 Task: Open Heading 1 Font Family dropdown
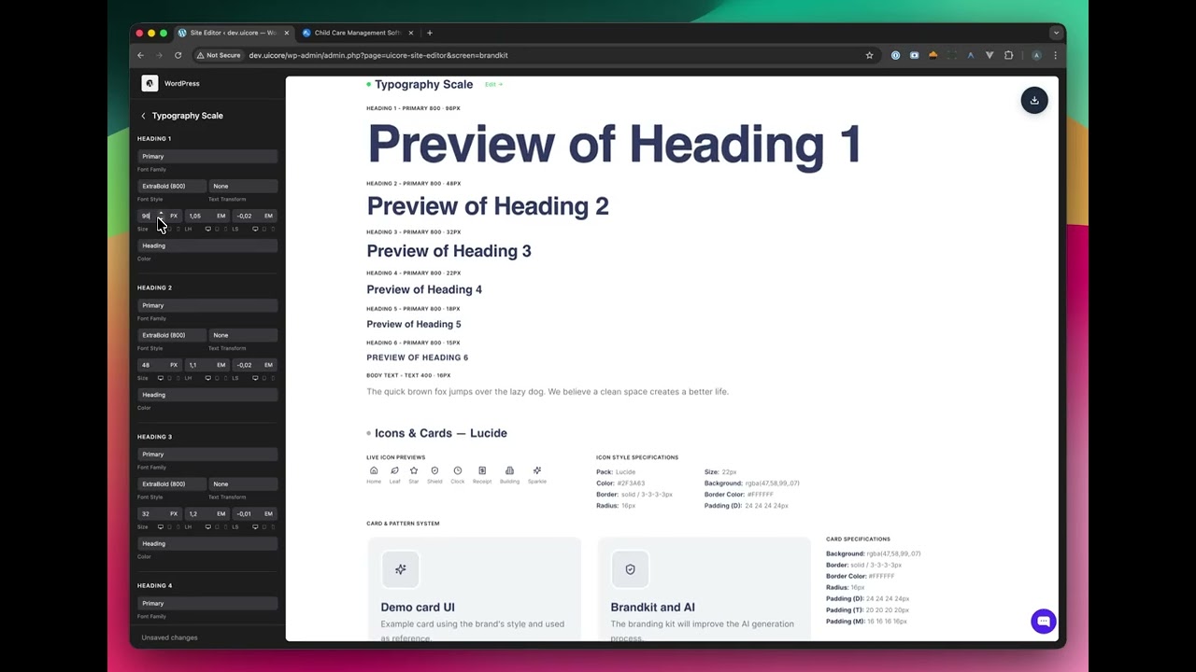coord(207,156)
